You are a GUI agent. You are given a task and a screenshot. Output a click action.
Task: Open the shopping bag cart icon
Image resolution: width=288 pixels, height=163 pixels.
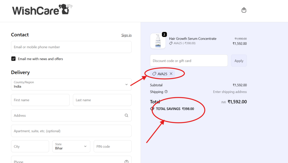(244, 10)
